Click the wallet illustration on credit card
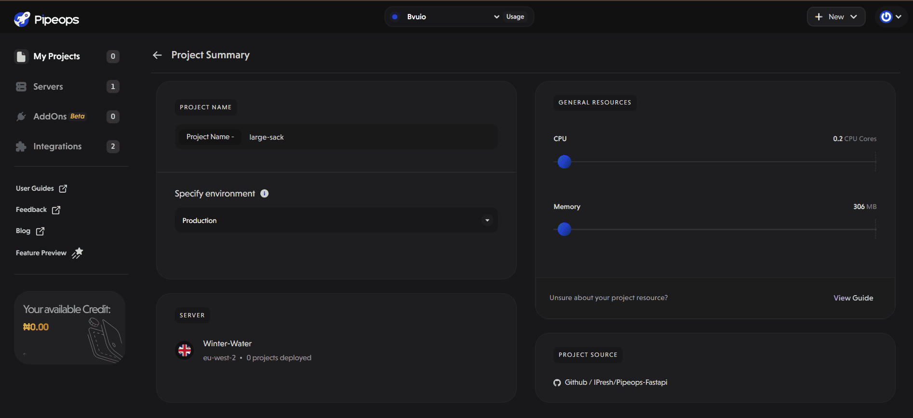Image resolution: width=913 pixels, height=418 pixels. coord(105,340)
